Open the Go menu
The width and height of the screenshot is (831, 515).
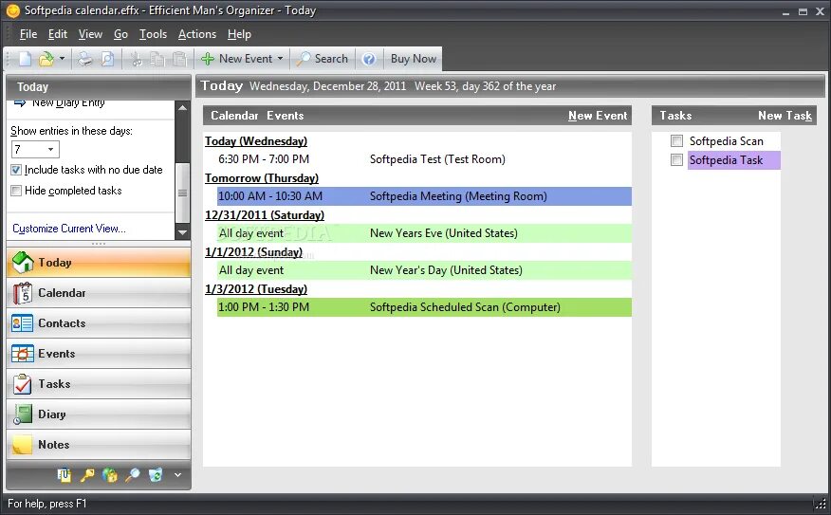pos(120,34)
